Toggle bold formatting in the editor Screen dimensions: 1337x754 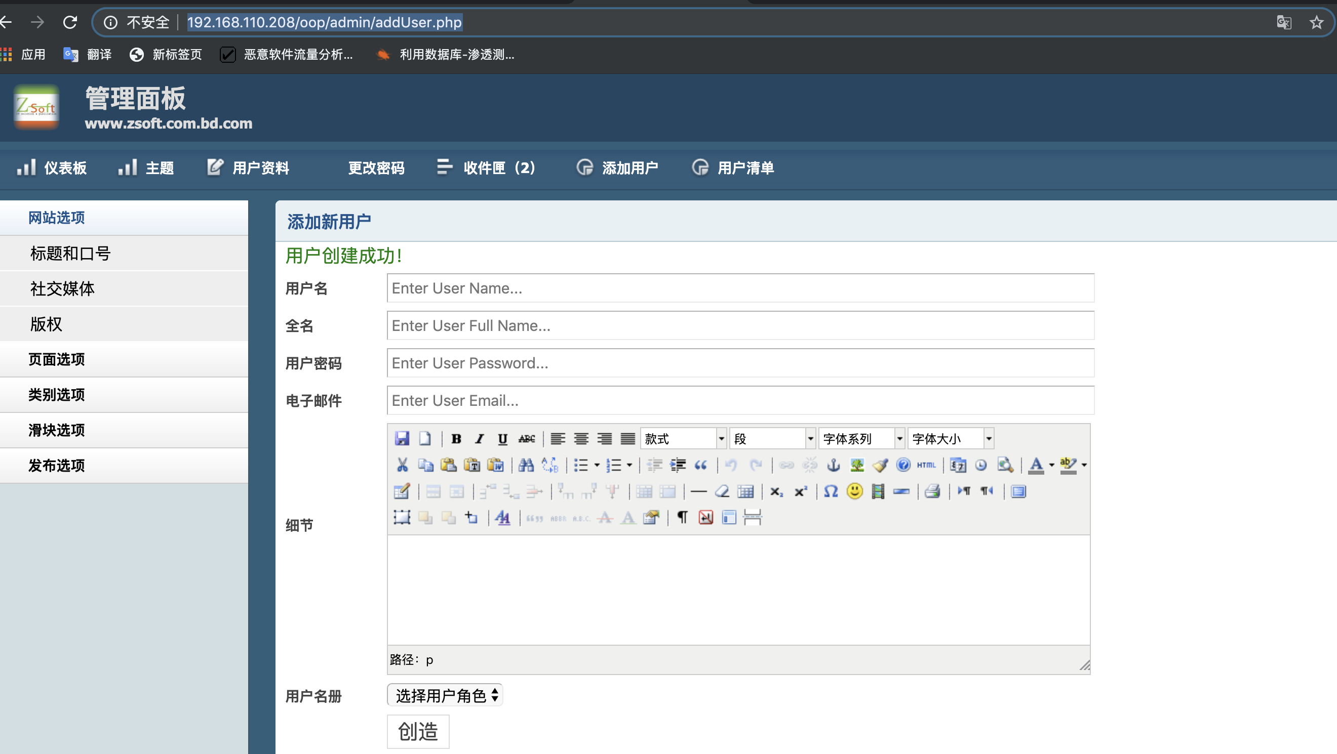pos(456,439)
